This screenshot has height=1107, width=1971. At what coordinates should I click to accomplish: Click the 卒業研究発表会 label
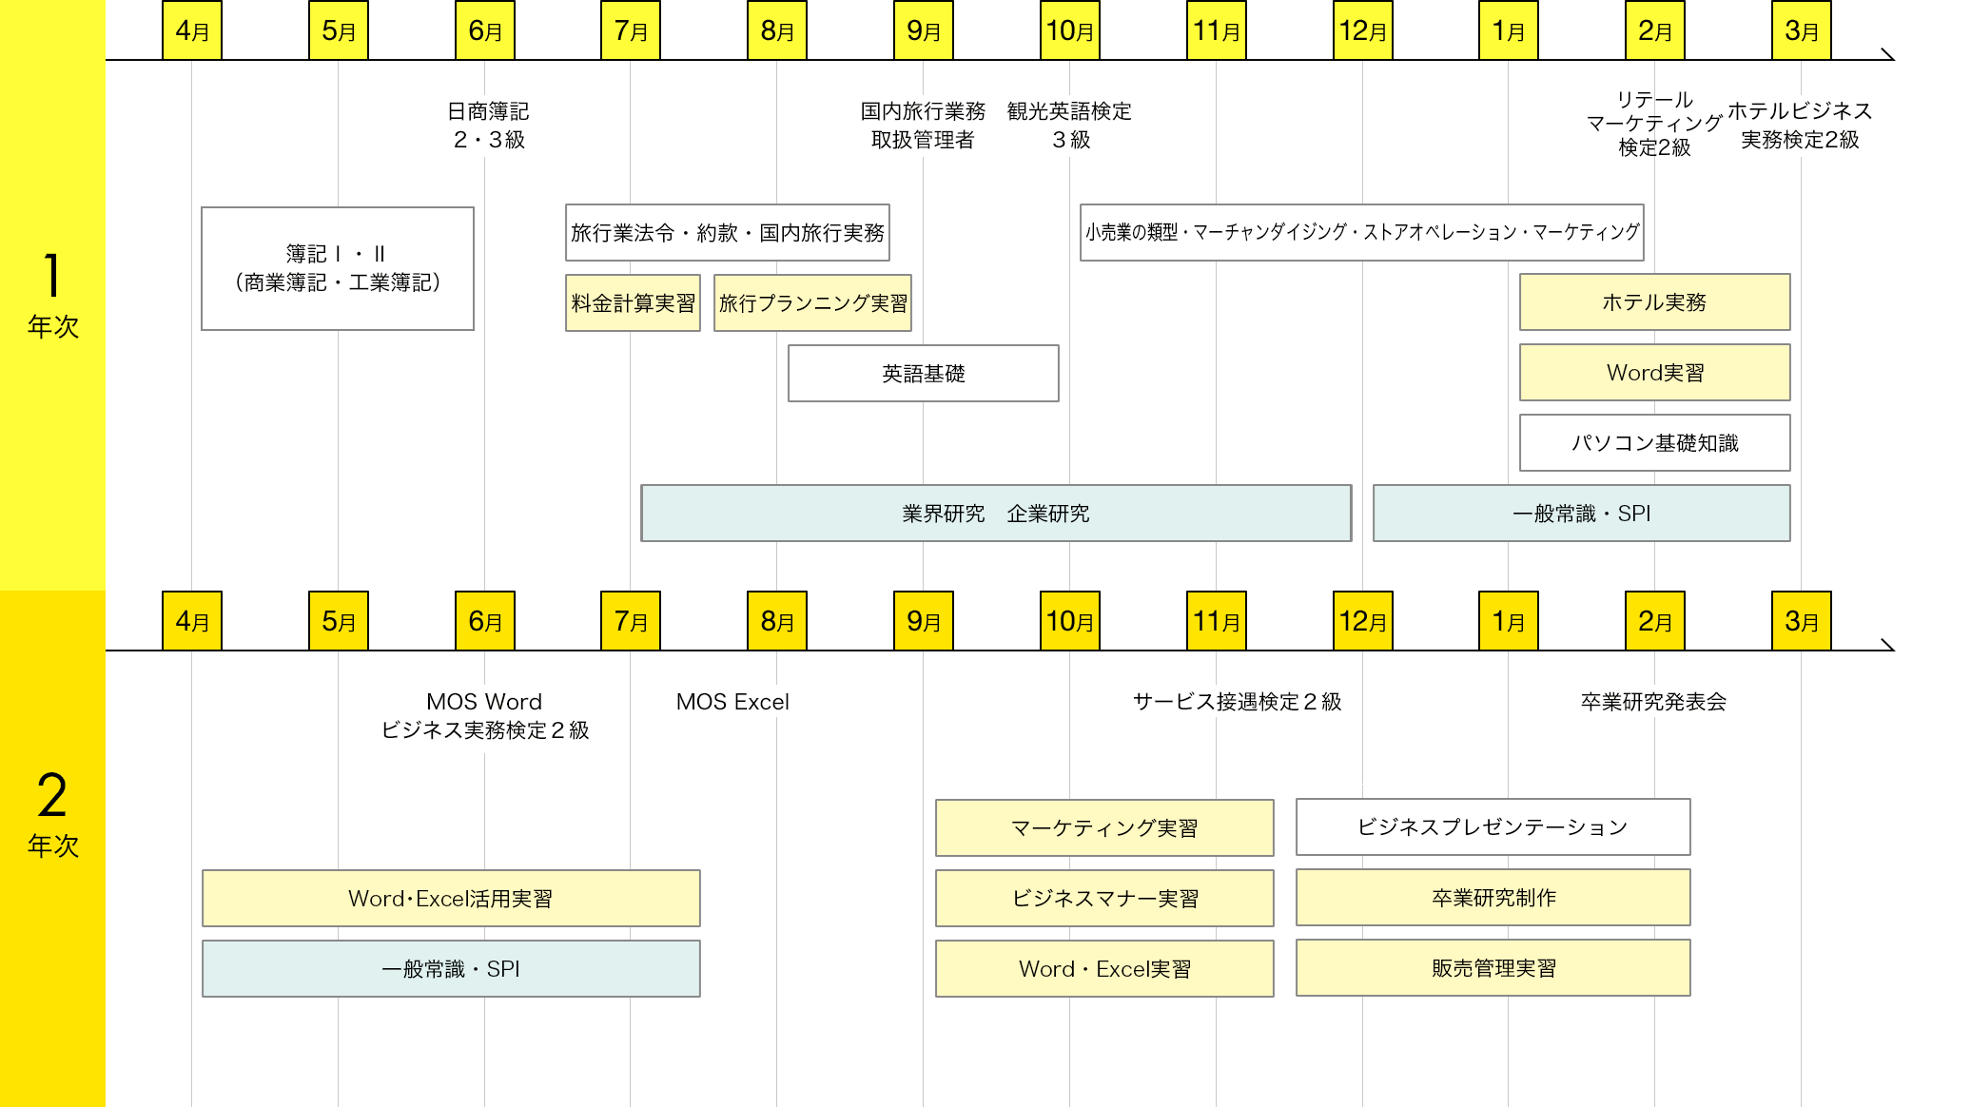click(1653, 702)
